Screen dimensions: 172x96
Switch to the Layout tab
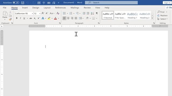(47, 8)
